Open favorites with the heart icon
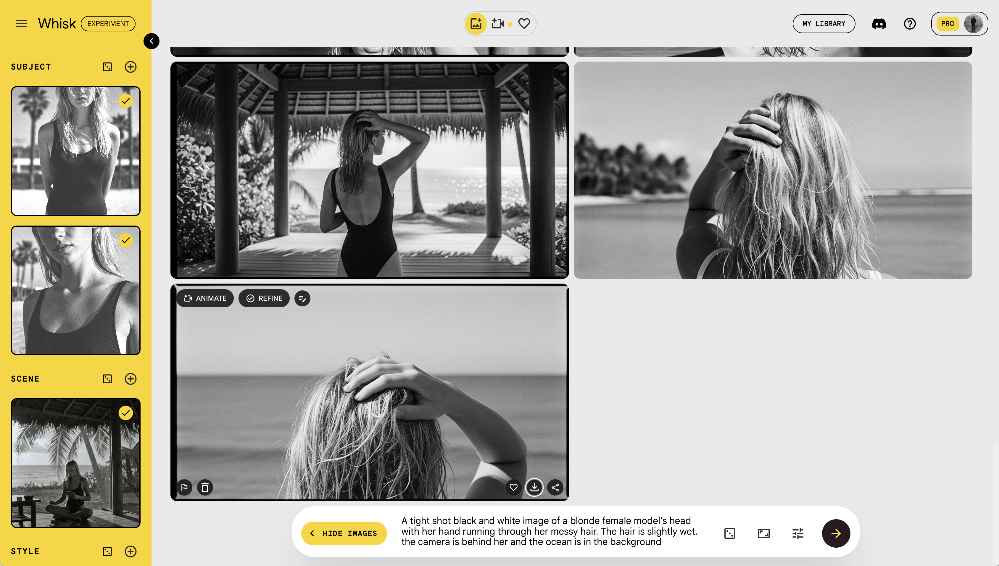 coord(524,24)
